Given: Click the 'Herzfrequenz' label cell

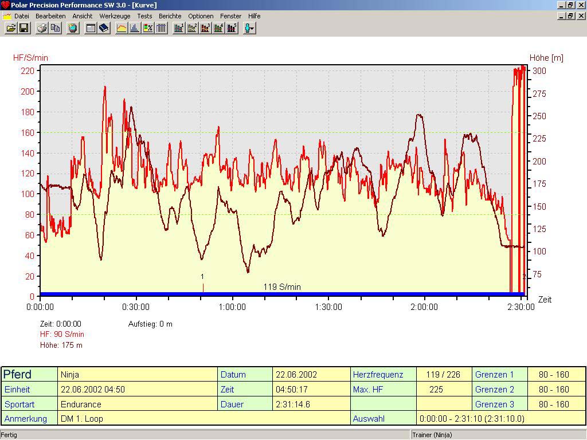Looking at the screenshot, I should click(383, 374).
